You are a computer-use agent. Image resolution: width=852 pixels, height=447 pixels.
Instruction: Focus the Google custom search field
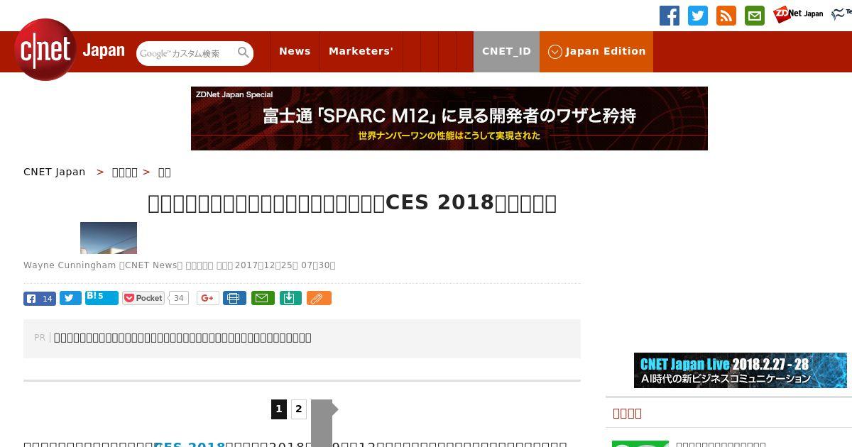[x=187, y=53]
